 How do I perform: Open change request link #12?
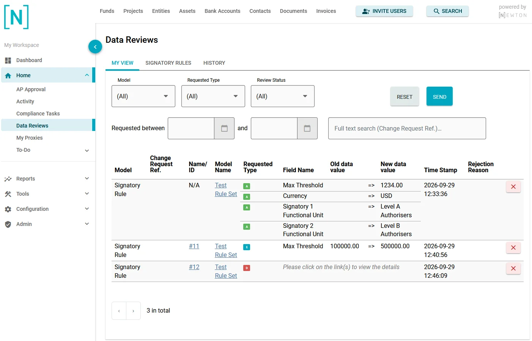point(194,267)
